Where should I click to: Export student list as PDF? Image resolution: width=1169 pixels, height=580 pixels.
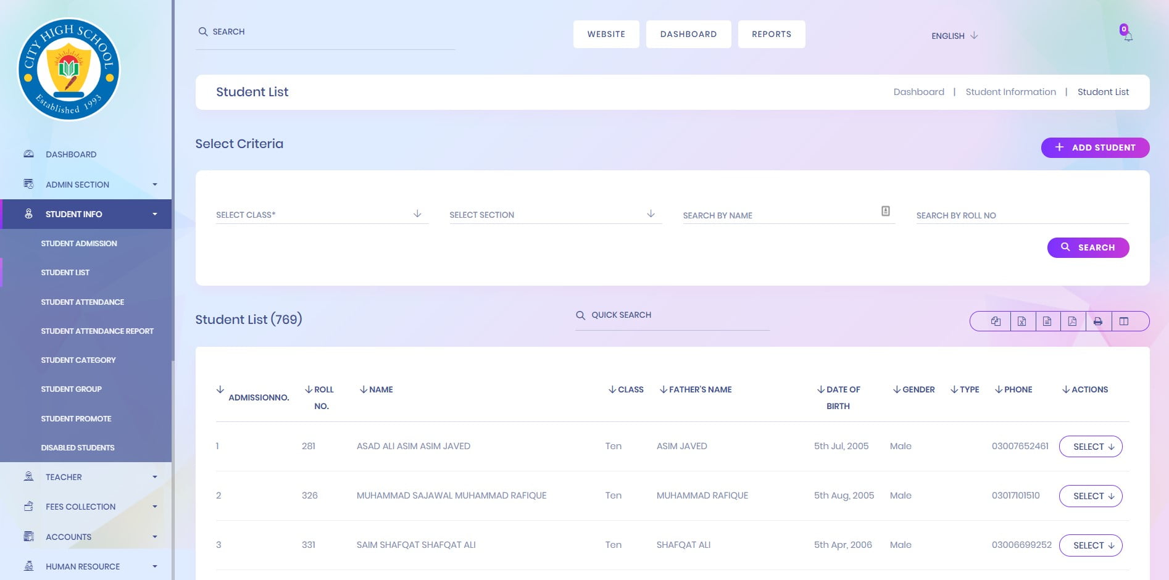point(1072,321)
